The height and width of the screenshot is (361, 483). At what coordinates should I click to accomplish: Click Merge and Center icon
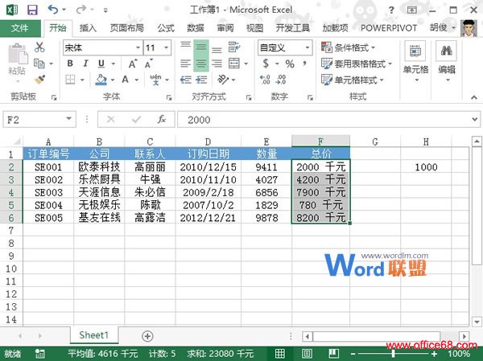point(234,64)
